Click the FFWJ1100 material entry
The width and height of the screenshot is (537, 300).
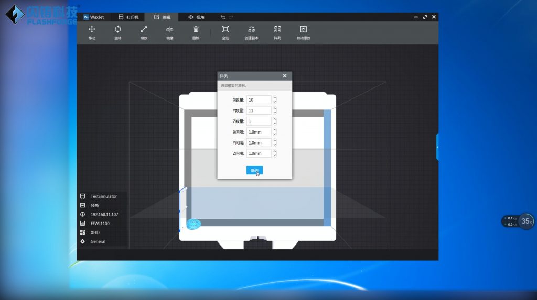(x=95, y=224)
